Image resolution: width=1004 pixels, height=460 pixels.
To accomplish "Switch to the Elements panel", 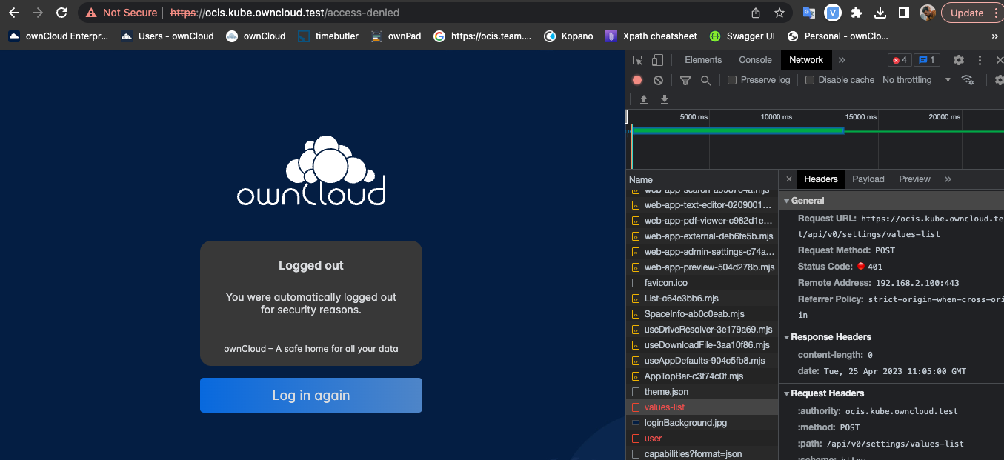I will 703,60.
